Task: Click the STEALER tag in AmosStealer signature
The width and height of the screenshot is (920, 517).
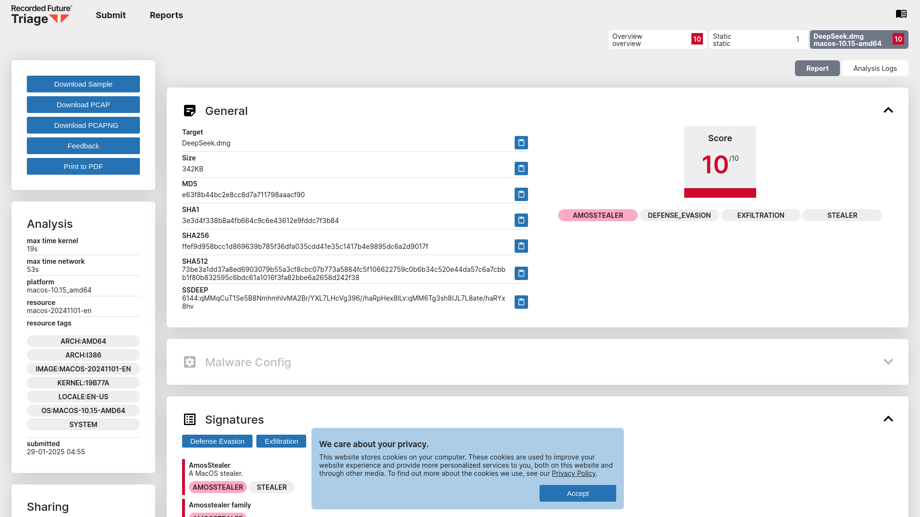Action: point(272,487)
